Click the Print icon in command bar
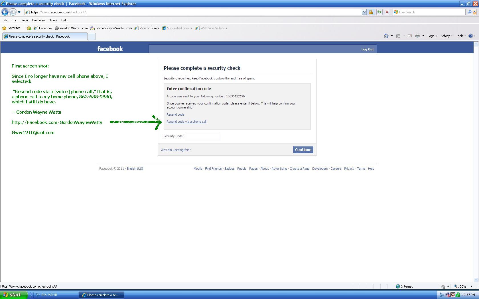The width and height of the screenshot is (479, 299). tap(418, 36)
